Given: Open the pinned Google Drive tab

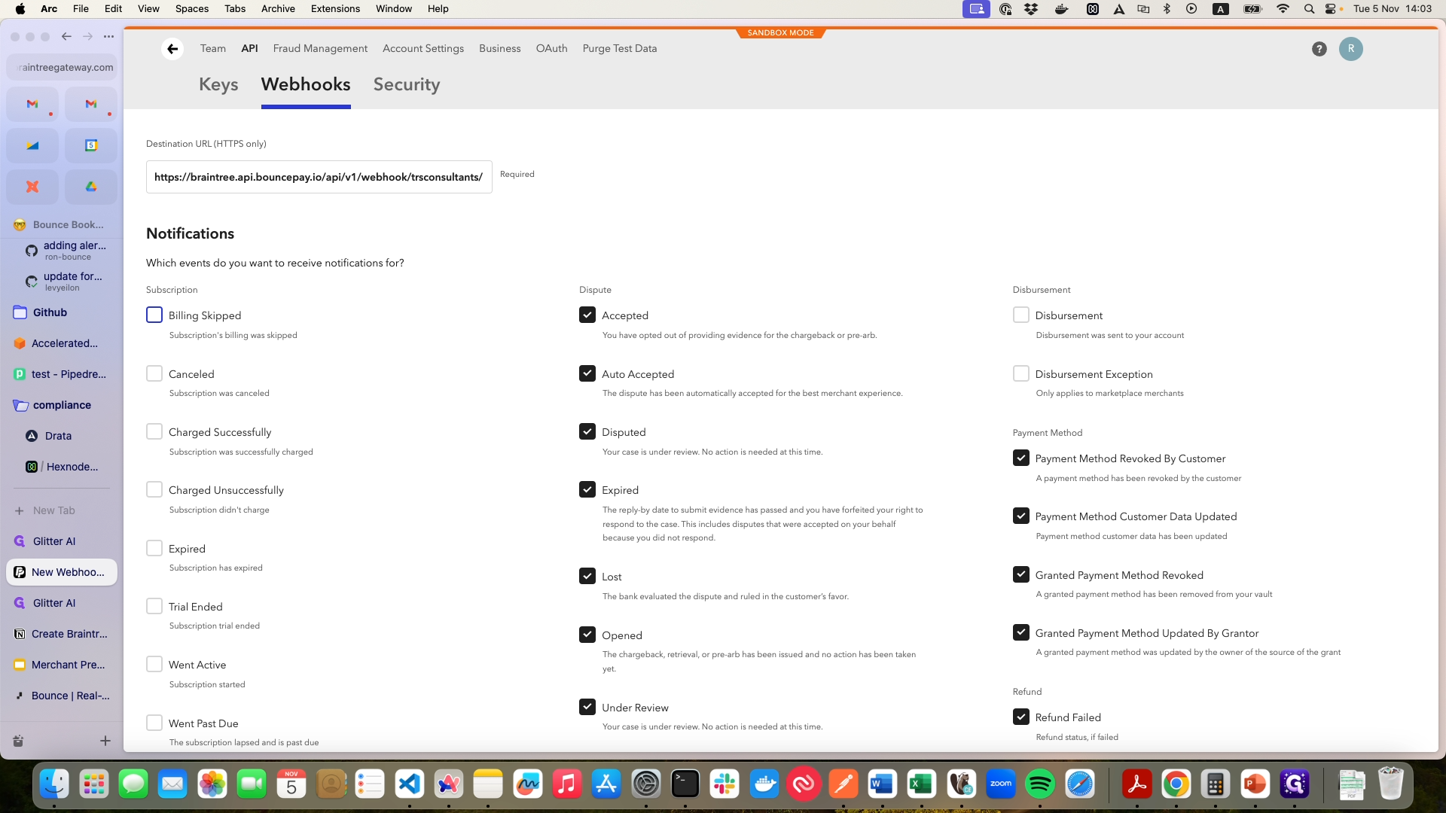Looking at the screenshot, I should tap(91, 187).
